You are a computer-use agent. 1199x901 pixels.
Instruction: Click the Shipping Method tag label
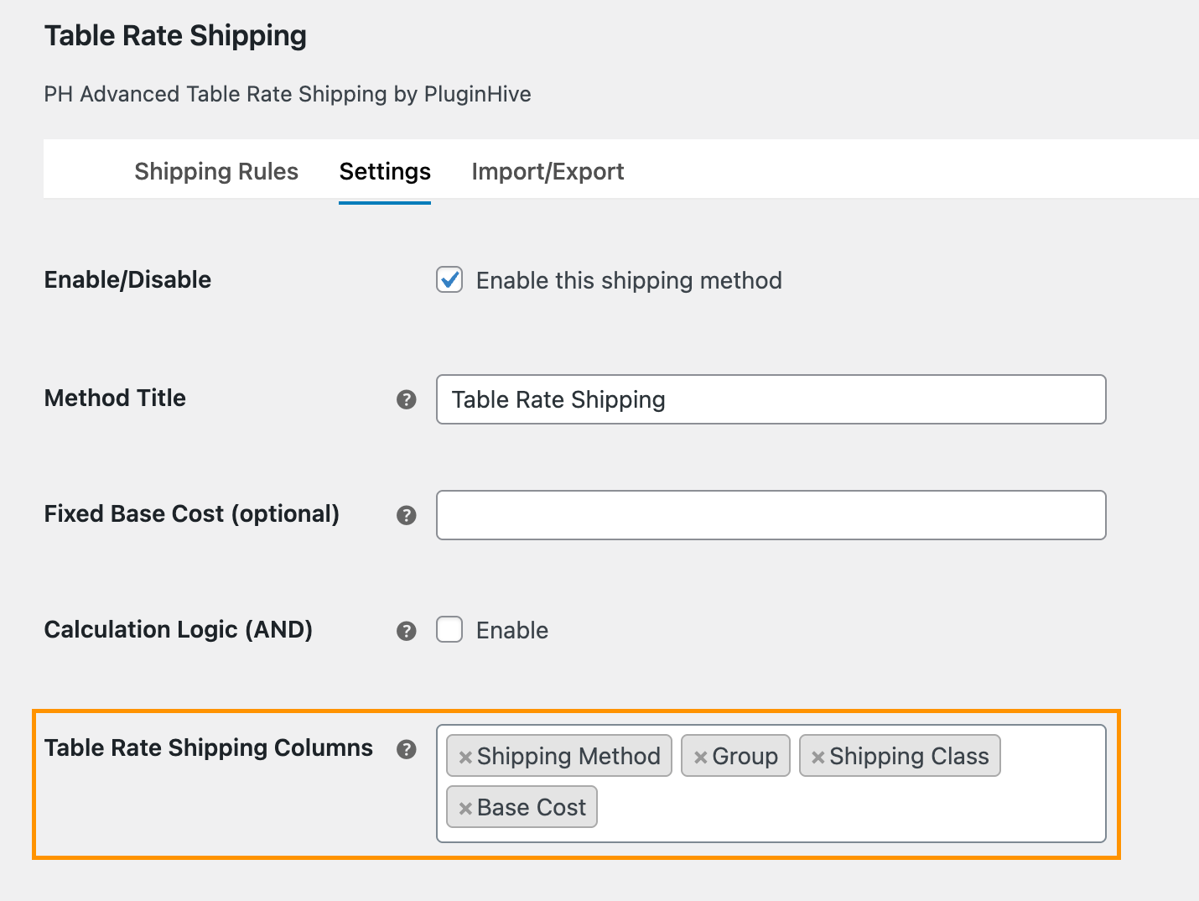click(568, 757)
